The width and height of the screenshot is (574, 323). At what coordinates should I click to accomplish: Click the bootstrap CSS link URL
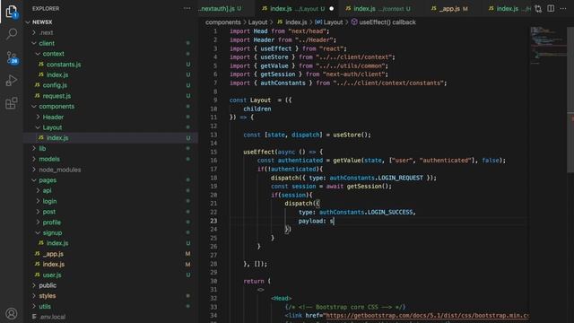tap(427, 316)
